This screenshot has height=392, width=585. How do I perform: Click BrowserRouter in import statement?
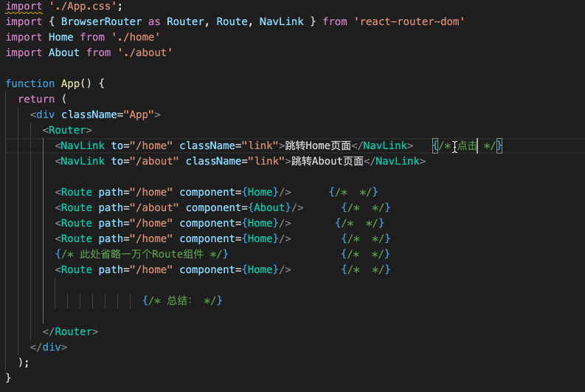point(102,21)
